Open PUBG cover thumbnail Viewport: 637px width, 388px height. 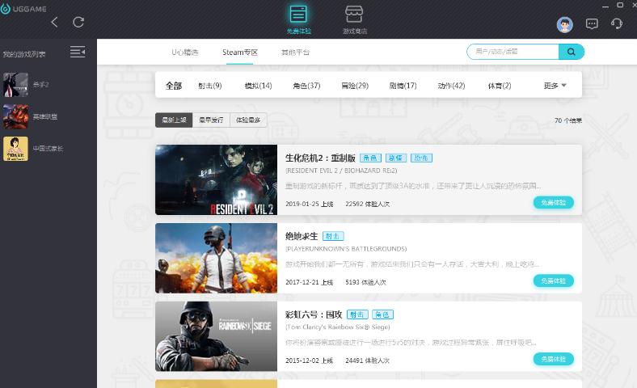(216, 258)
